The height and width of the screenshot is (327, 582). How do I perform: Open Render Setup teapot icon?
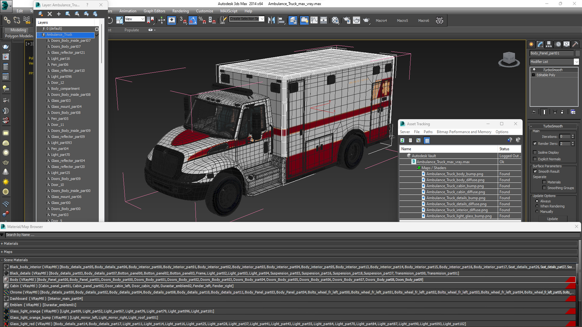pyautogui.click(x=347, y=20)
